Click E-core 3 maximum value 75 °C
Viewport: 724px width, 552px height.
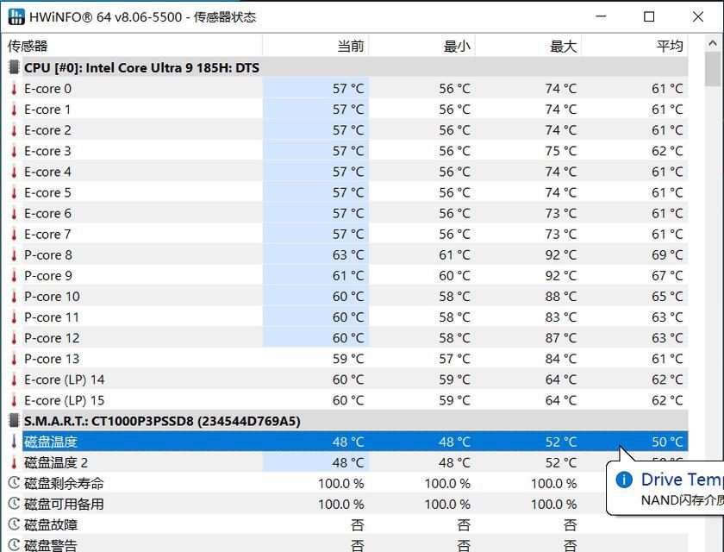pos(561,151)
